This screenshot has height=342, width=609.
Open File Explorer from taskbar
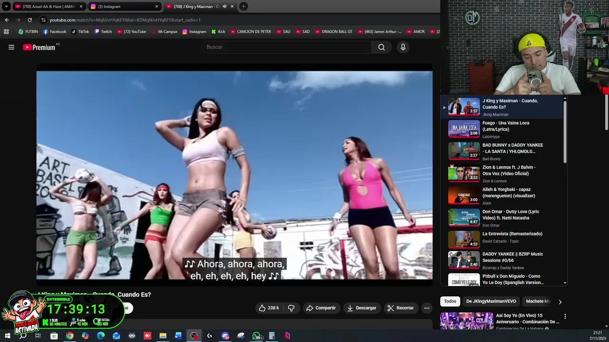pos(163,336)
